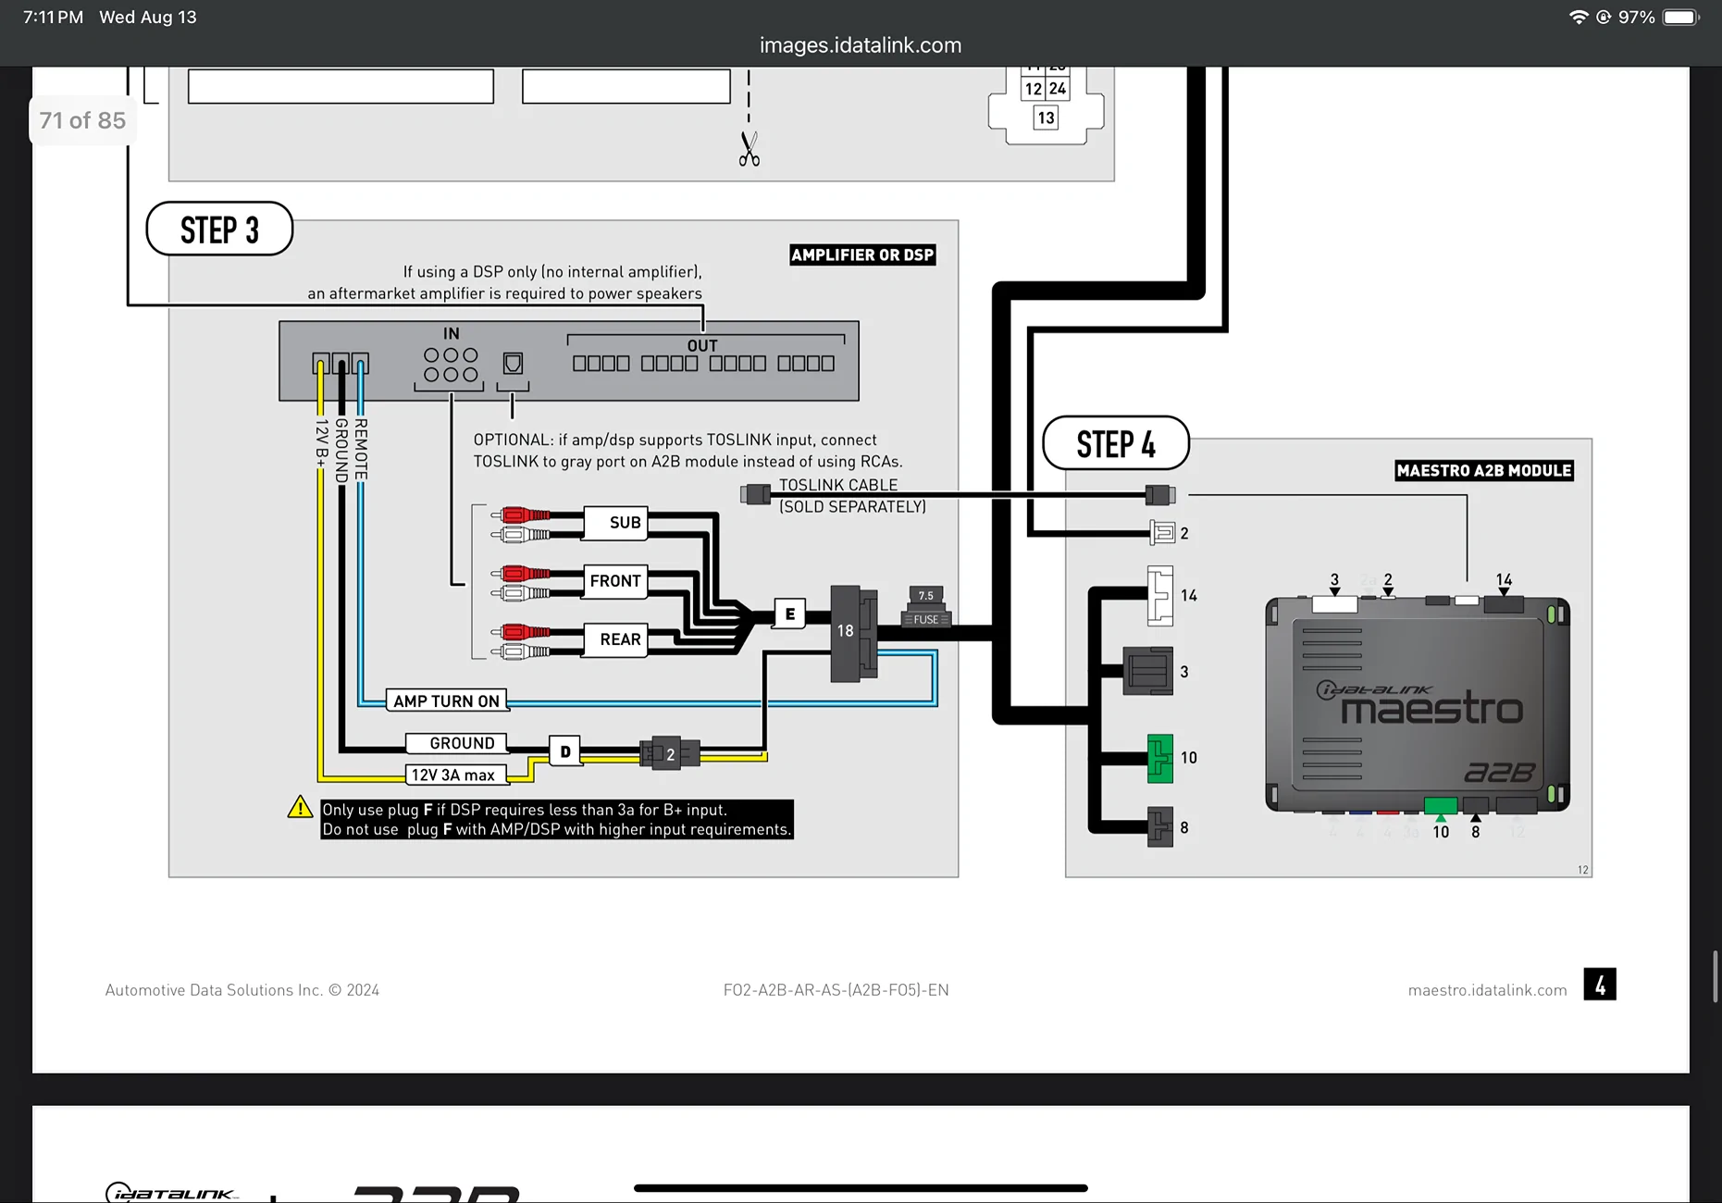1722x1203 pixels.
Task: Click the 12V B+ vertical wire label
Action: coord(321,443)
